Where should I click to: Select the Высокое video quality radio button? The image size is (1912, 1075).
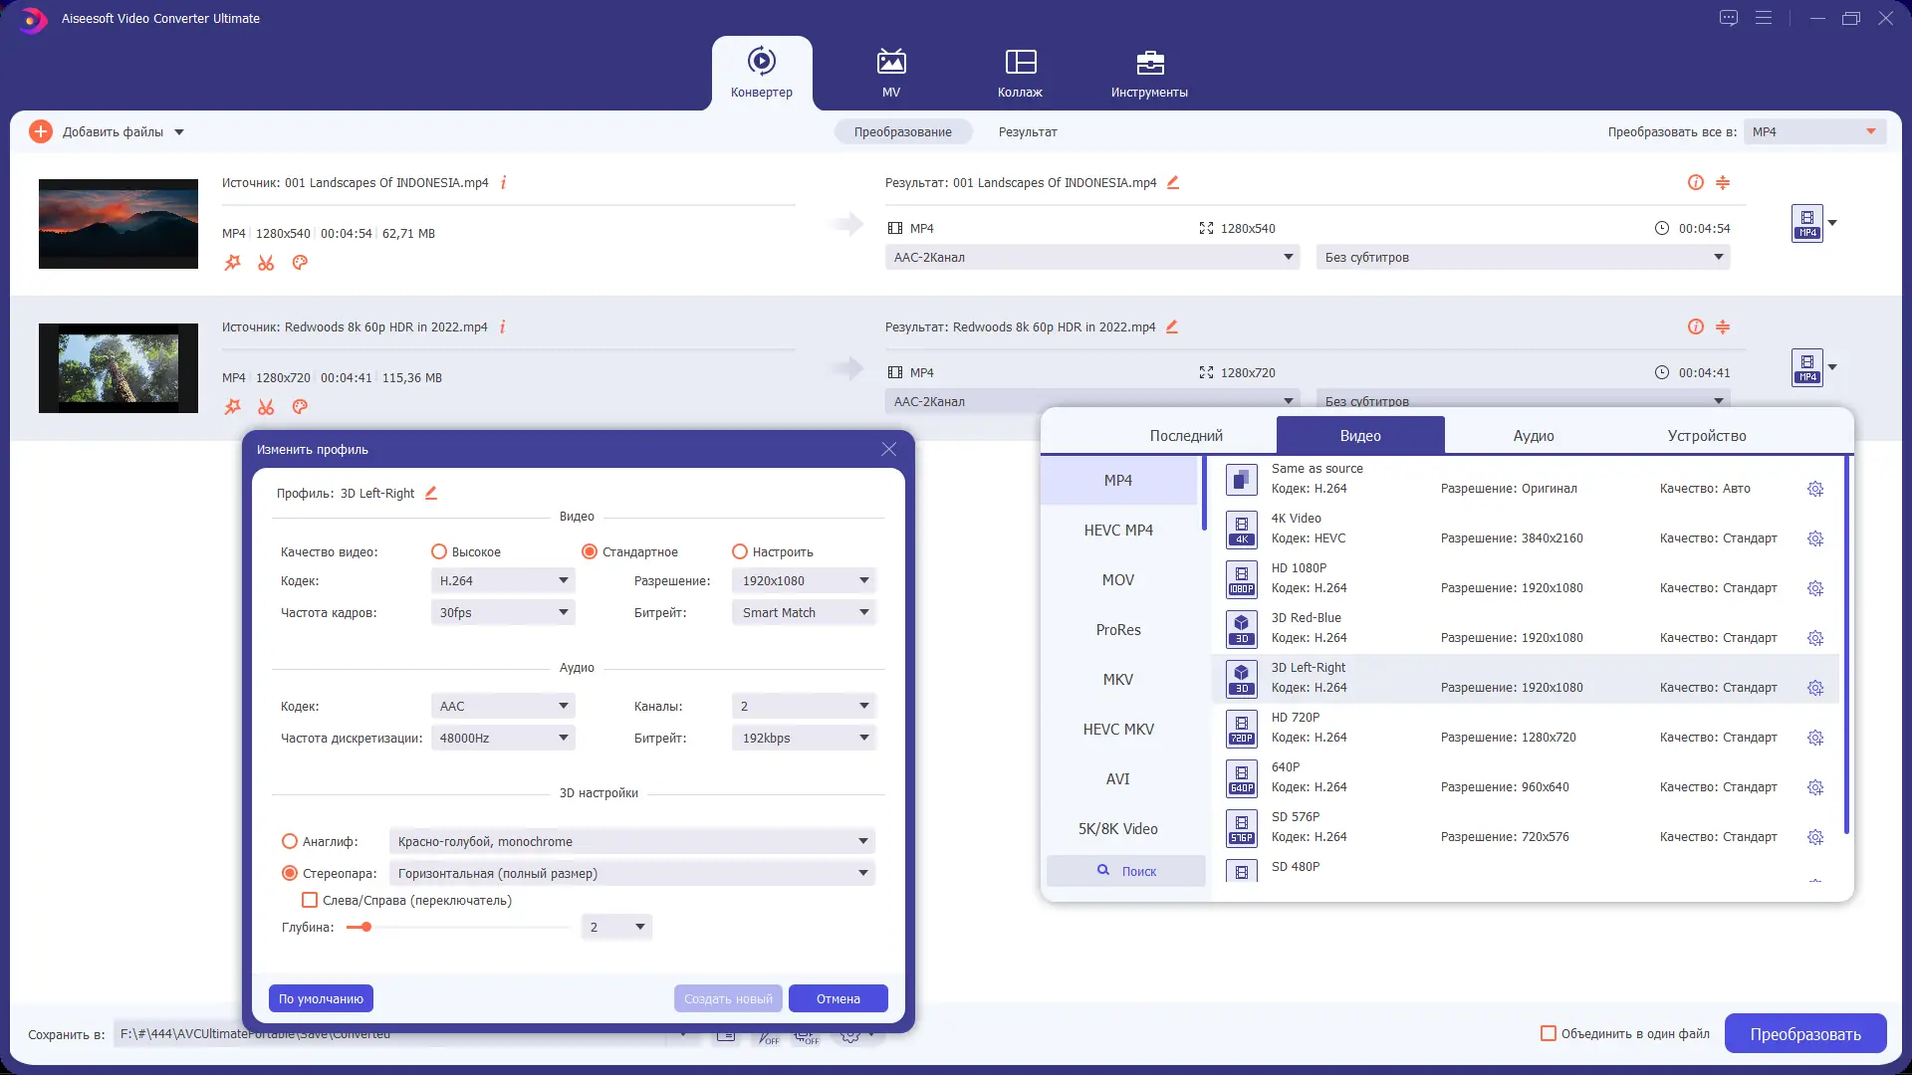point(439,551)
